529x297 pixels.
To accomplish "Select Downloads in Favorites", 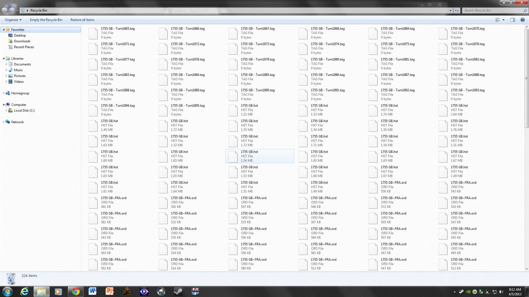I will (22, 41).
